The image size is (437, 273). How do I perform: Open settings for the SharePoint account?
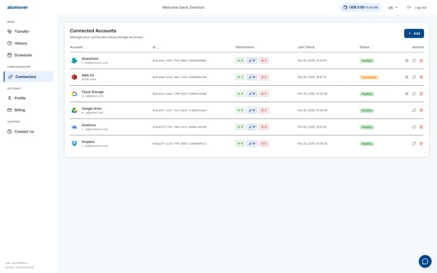406,61
